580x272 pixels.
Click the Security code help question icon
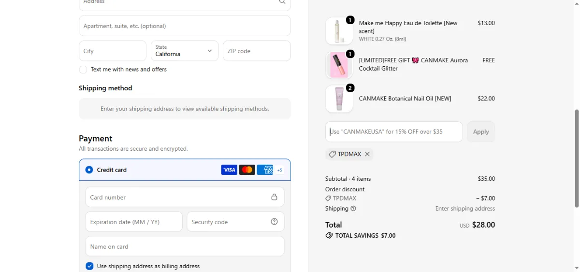coord(274,222)
